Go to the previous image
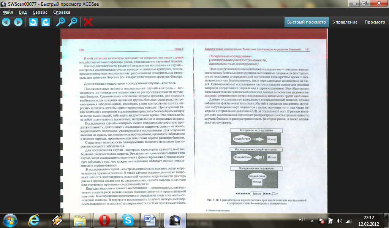Screen dimensions: 389x228 point(6,22)
